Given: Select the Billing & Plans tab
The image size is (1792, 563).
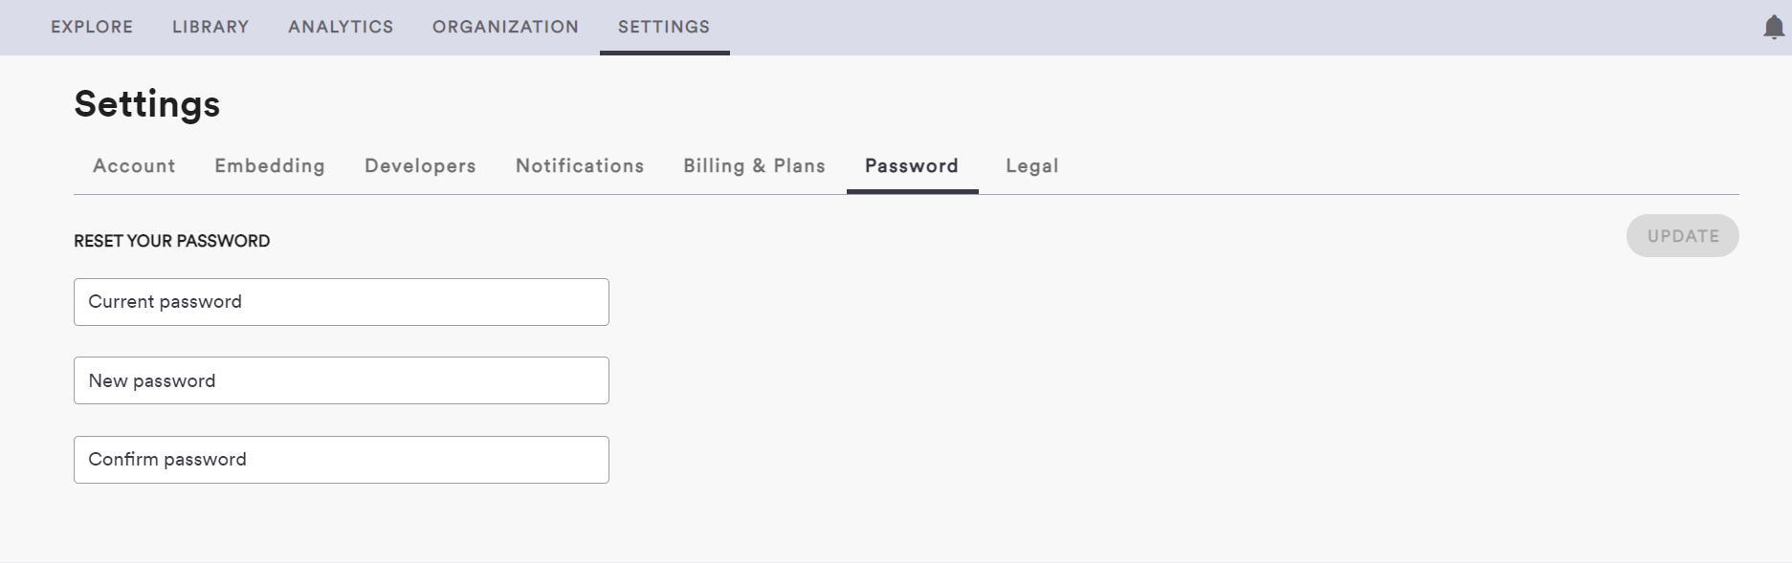Looking at the screenshot, I should click(754, 165).
